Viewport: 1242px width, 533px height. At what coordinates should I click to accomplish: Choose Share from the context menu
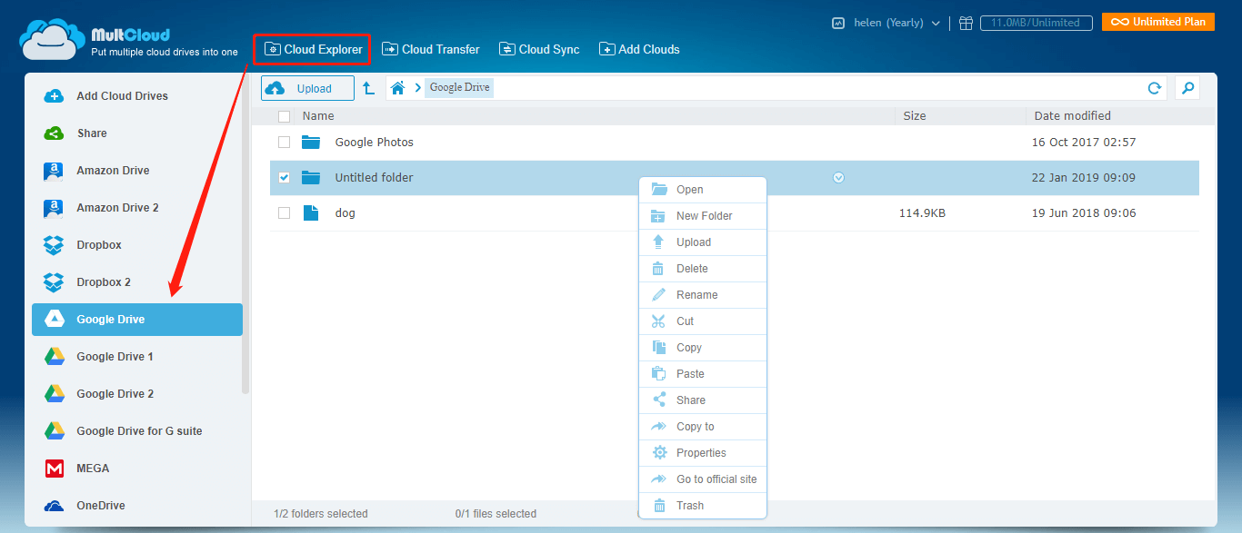(703, 400)
